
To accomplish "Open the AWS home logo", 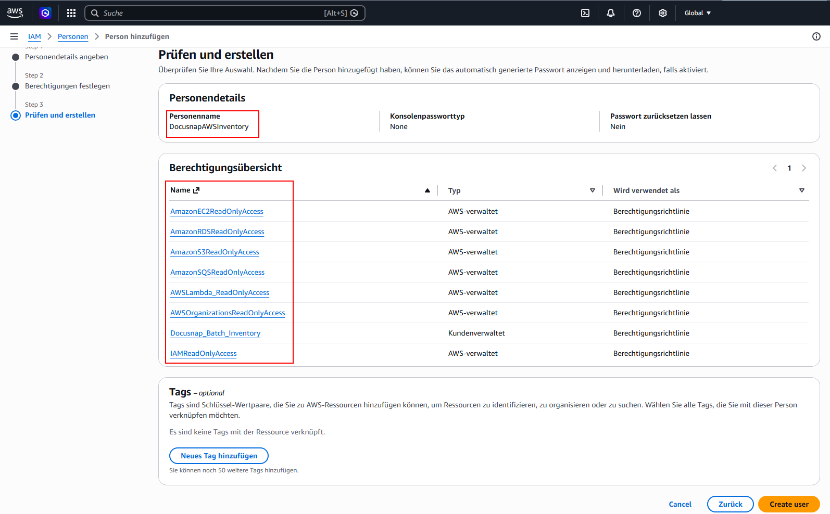I will click(x=15, y=13).
